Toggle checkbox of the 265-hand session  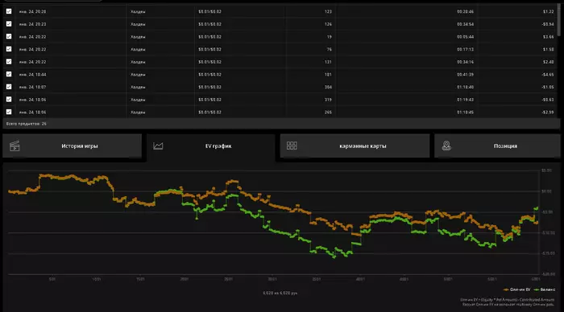(9, 112)
